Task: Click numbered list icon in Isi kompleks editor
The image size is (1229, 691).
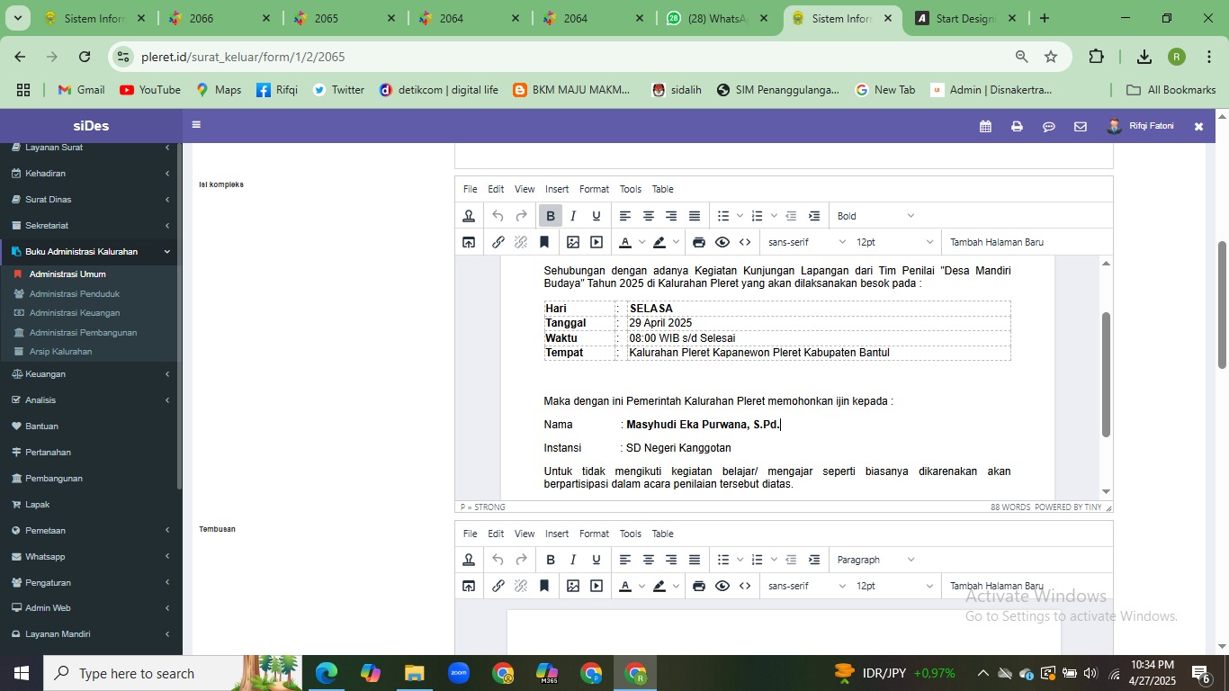Action: click(x=758, y=216)
